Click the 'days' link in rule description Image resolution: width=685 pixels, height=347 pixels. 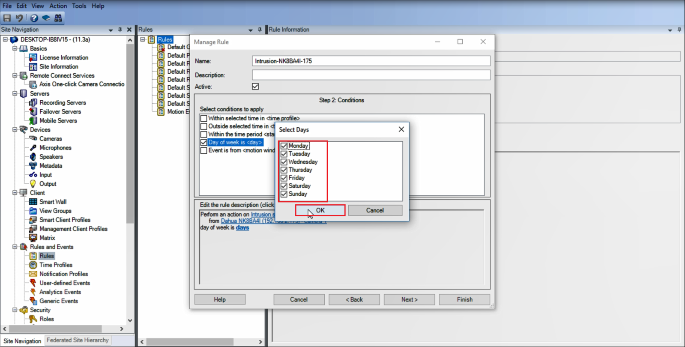coord(242,228)
